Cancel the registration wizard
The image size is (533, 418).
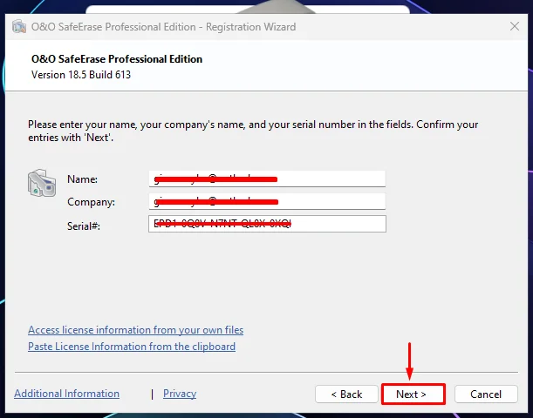pyautogui.click(x=486, y=394)
